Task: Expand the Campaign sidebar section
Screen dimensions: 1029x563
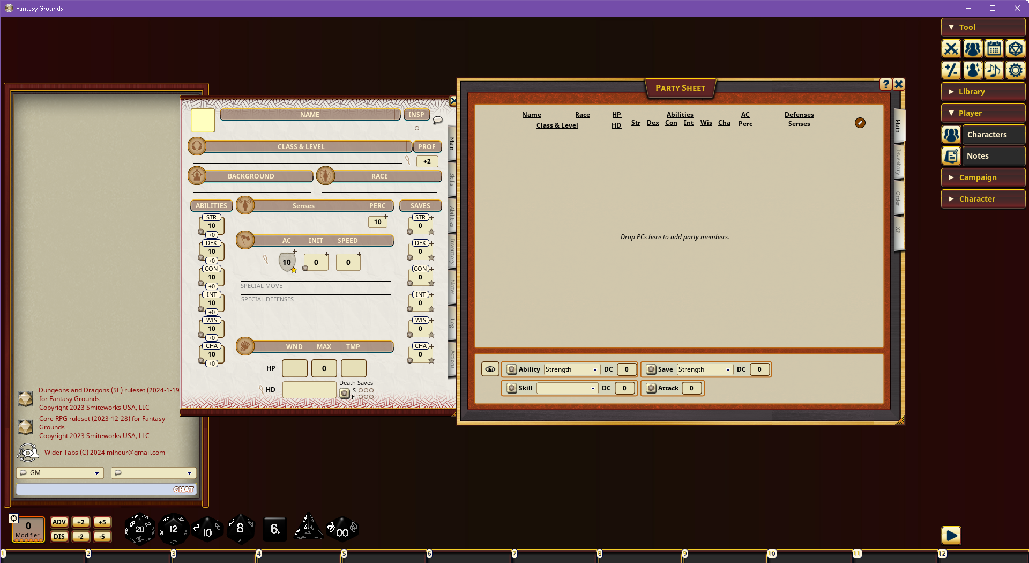Action: click(983, 177)
